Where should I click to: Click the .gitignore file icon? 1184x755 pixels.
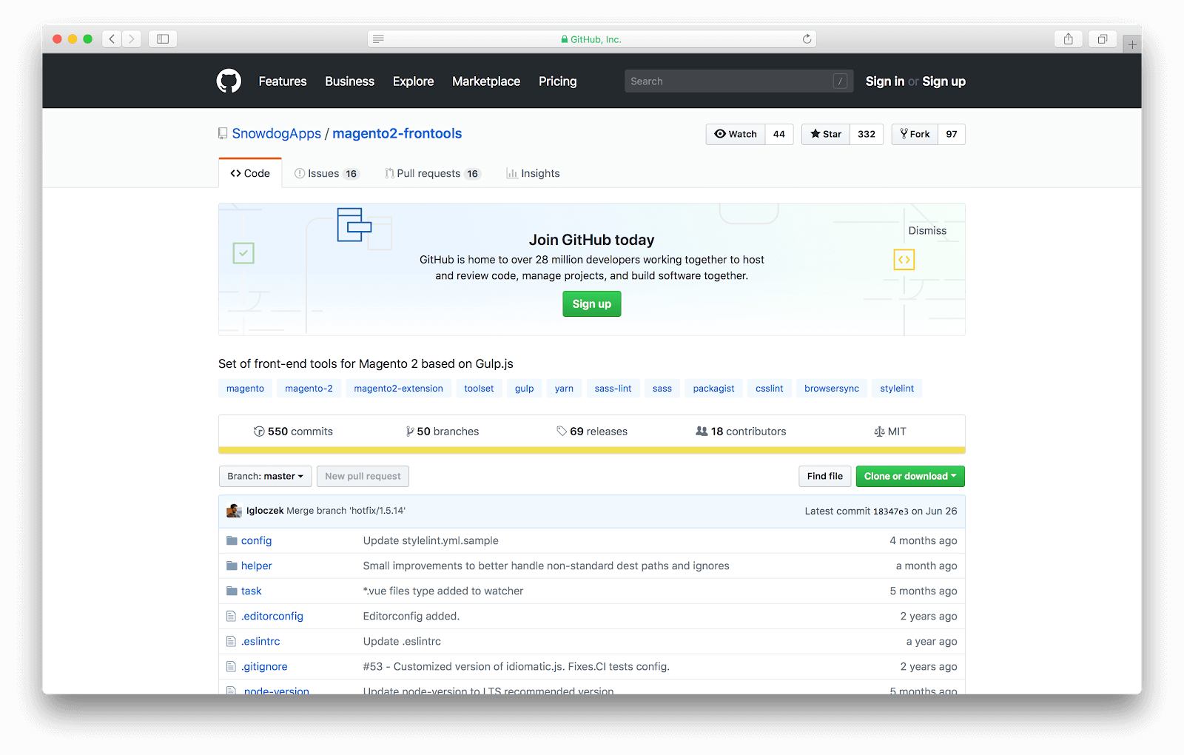[231, 666]
